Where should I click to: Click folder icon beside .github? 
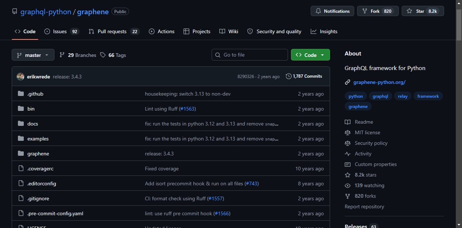coord(21,94)
